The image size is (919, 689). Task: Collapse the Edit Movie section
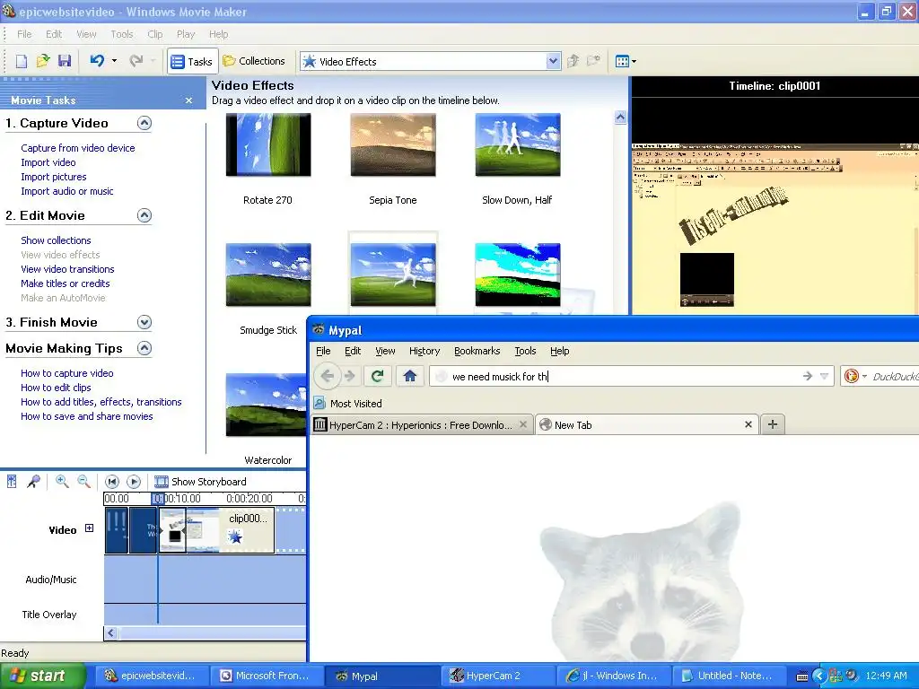click(144, 215)
